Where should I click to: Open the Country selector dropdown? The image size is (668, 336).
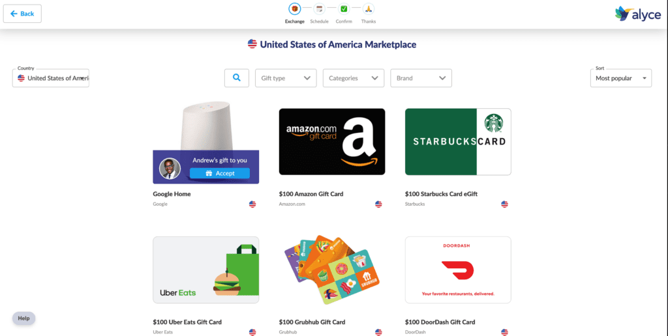(x=51, y=78)
